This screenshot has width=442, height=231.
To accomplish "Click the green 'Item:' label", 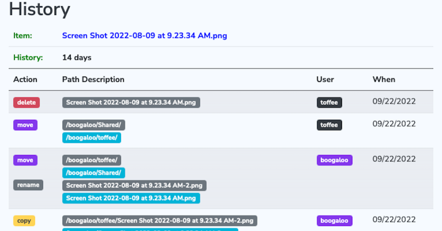I will click(23, 36).
